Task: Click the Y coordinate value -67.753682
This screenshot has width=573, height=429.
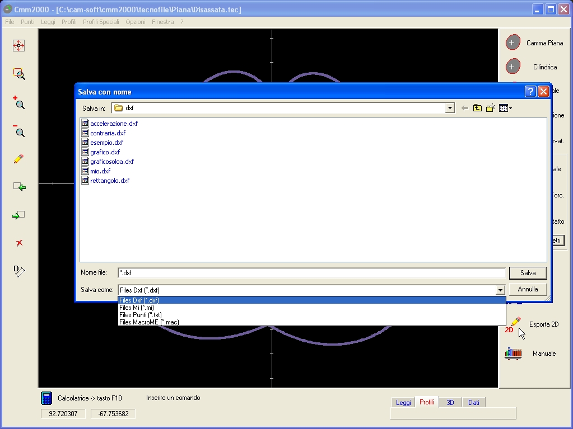Action: pyautogui.click(x=113, y=414)
